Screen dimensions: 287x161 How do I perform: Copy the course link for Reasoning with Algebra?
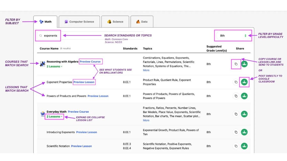[x=236, y=64]
